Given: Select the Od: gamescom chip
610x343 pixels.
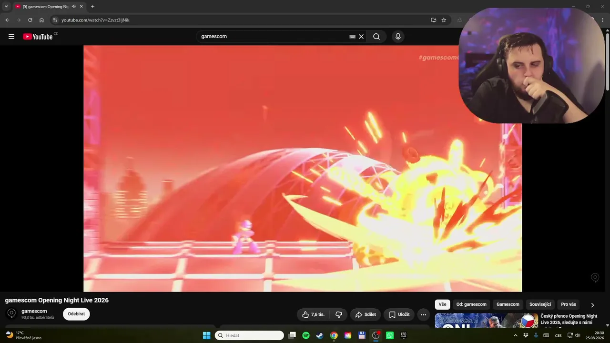Looking at the screenshot, I should coord(471,304).
